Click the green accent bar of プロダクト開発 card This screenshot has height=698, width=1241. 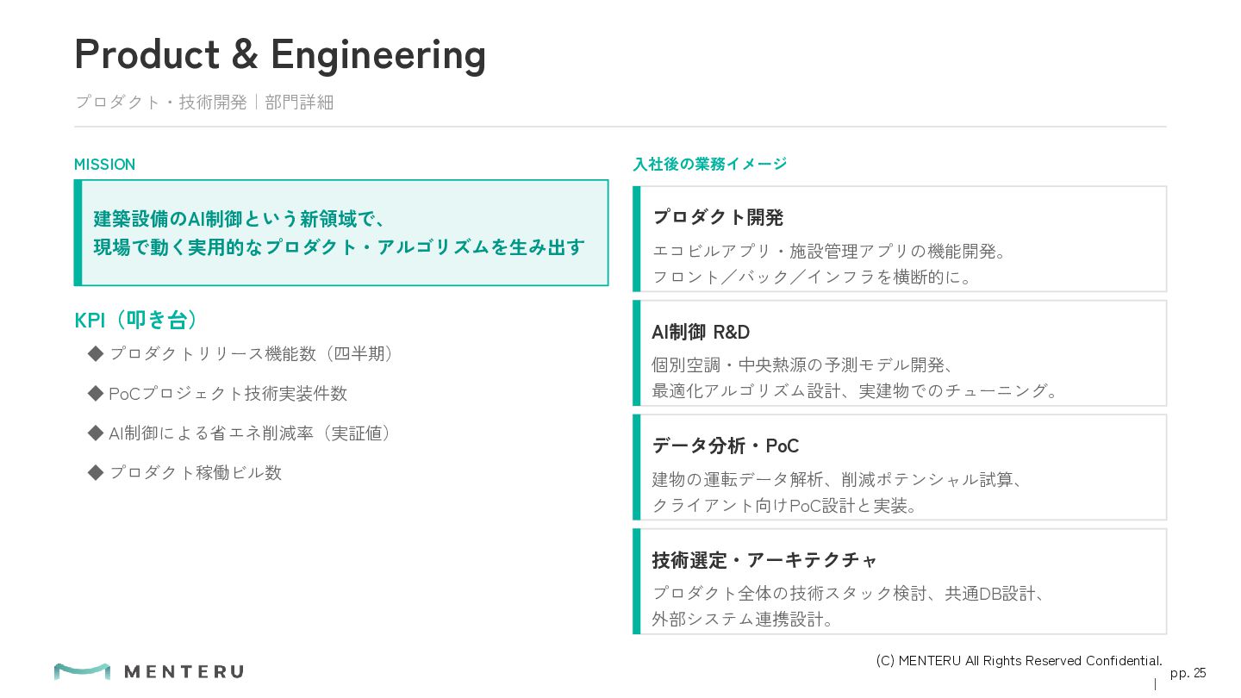coord(637,239)
